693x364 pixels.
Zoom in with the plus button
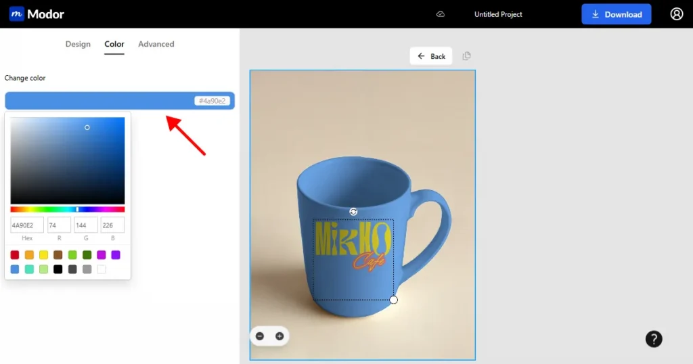(x=280, y=336)
